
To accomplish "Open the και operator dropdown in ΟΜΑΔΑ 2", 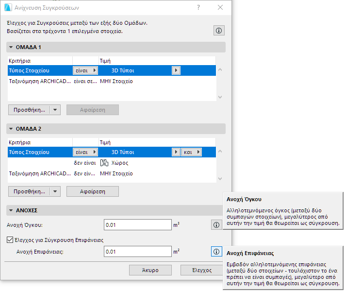I will pyautogui.click(x=191, y=152).
